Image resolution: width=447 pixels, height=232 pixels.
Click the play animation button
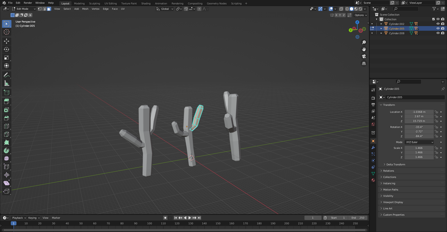point(189,218)
